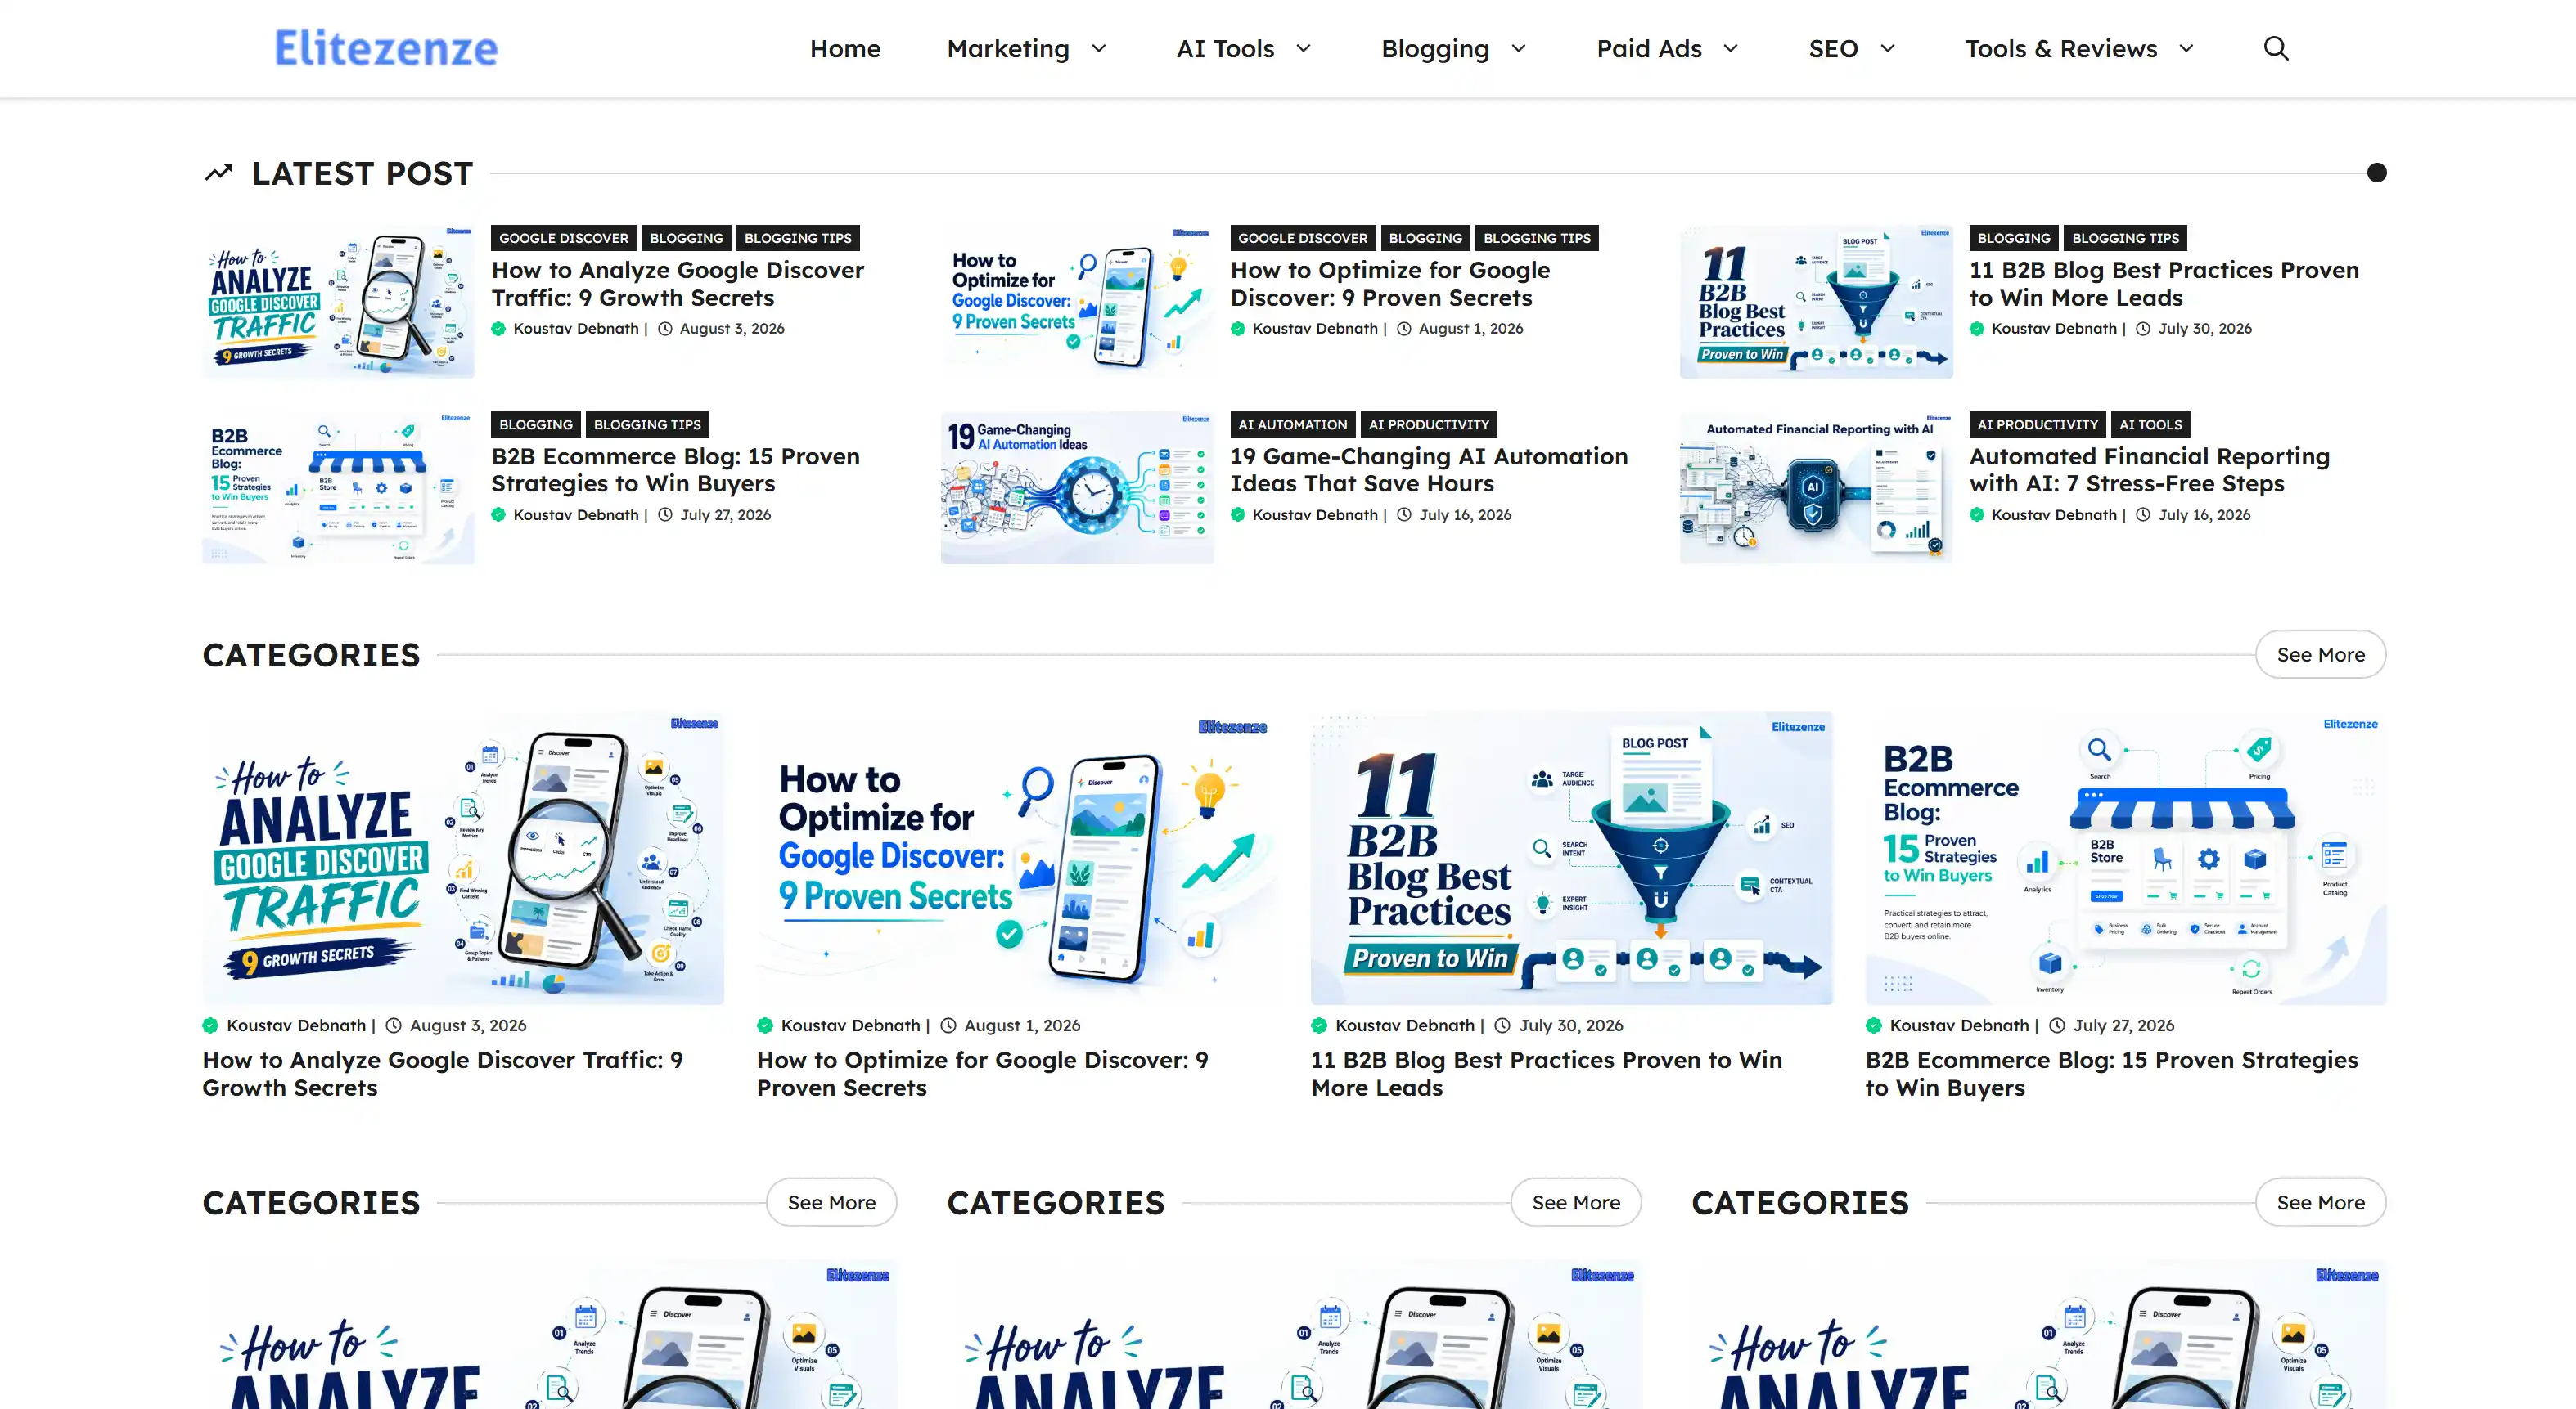Click the green verified badge by the AI Automation Ideas author
2576x1409 pixels.
click(x=1238, y=514)
